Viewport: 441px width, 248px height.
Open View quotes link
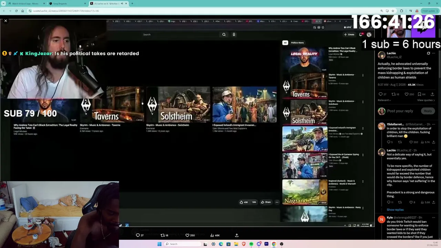click(x=426, y=100)
